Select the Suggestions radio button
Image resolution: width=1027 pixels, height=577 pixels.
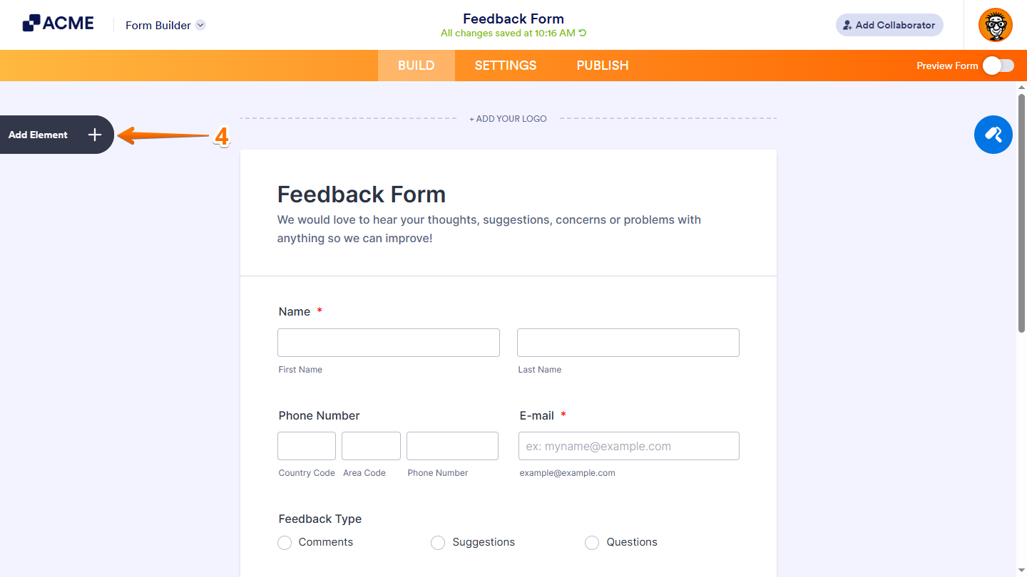tap(438, 543)
